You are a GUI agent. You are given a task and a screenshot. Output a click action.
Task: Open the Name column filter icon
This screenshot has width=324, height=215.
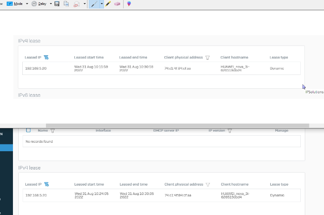click(53, 131)
